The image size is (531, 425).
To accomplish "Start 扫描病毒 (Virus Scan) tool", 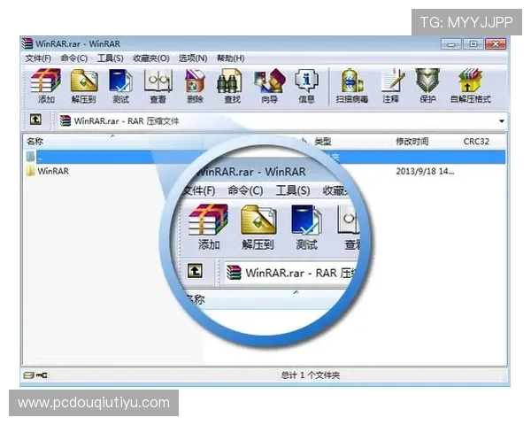I will coord(352,84).
